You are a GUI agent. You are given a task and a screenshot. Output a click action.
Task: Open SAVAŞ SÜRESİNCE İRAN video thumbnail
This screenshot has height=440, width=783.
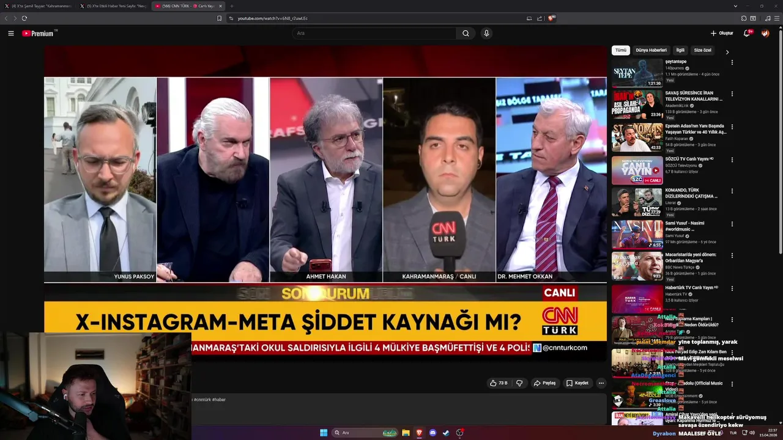637,105
